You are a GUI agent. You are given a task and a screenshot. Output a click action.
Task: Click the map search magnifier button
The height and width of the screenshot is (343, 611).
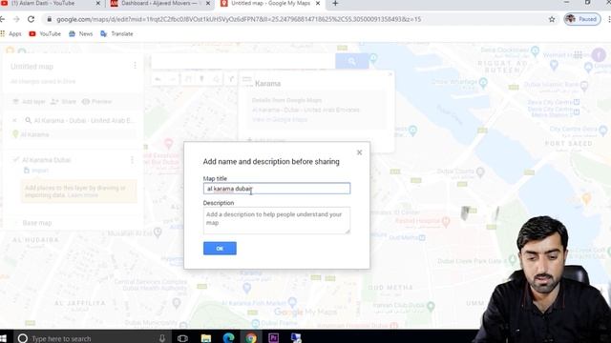352,61
